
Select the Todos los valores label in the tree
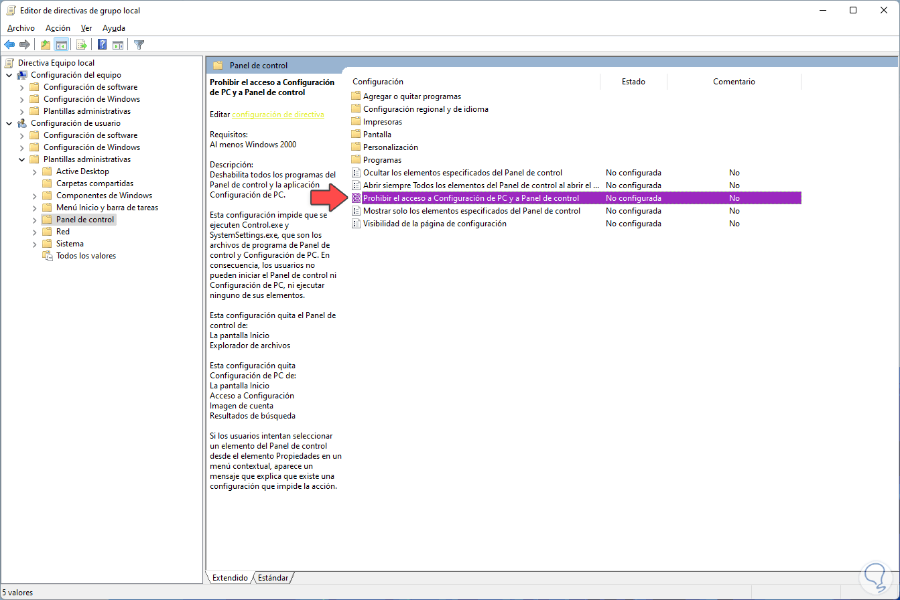(86, 256)
